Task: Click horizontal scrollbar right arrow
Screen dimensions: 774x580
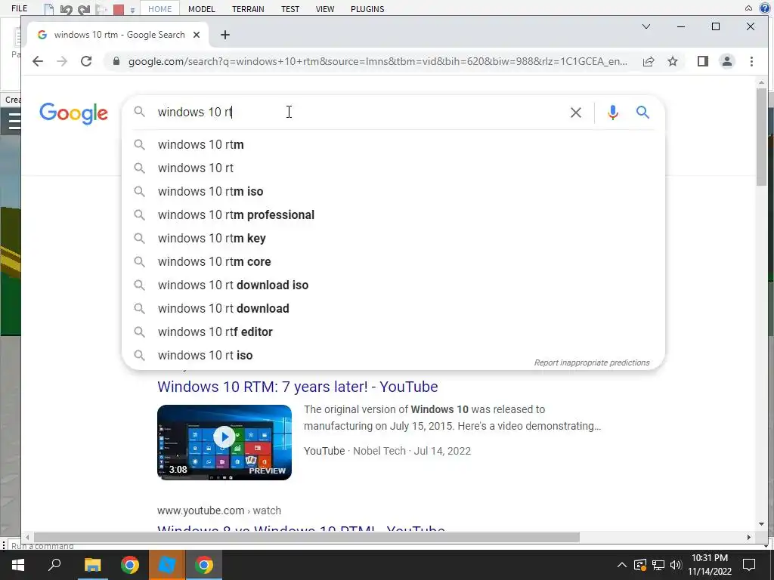Action: [749, 537]
